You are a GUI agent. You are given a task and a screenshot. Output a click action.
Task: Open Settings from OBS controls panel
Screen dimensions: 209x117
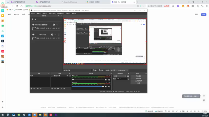pos(139,83)
